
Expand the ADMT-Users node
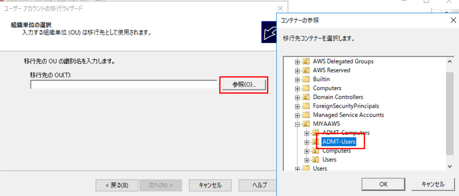point(307,142)
